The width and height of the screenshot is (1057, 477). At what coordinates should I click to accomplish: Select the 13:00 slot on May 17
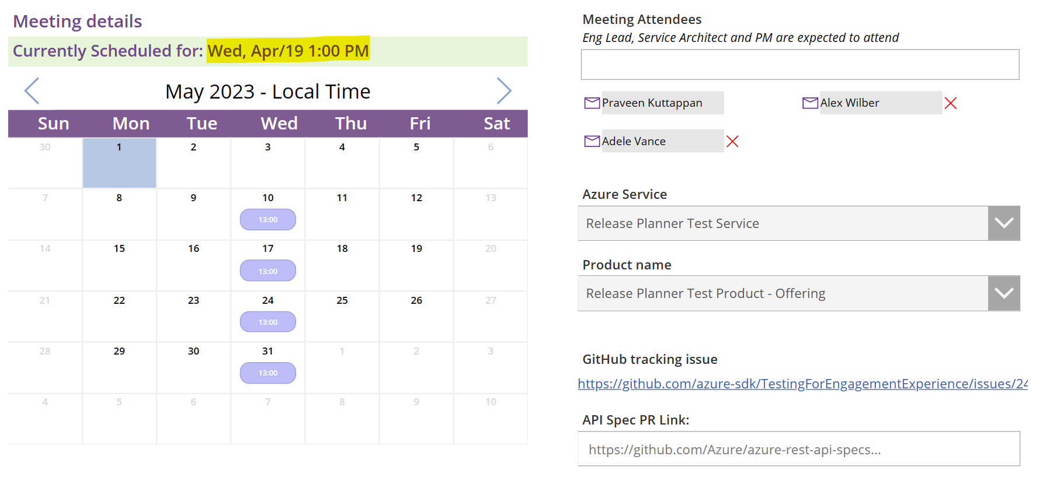coord(267,270)
